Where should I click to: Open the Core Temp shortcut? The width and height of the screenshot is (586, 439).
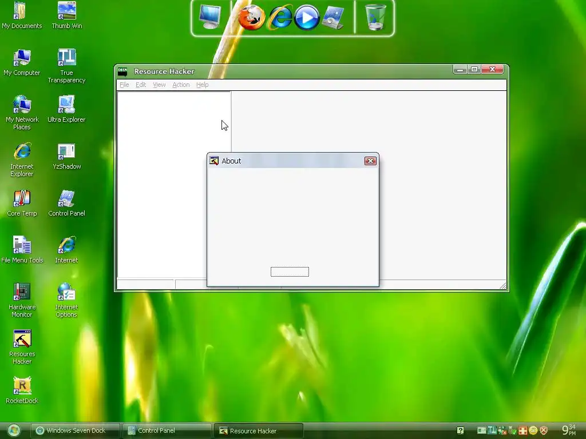coord(22,203)
